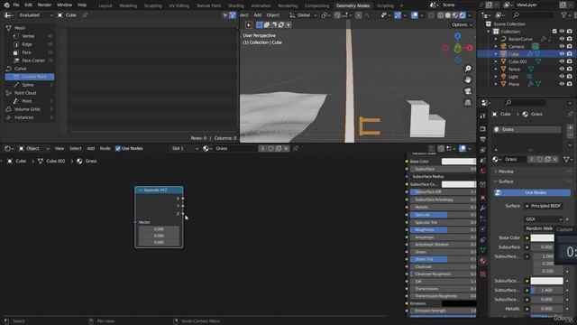Toggle the spreadsheet pin icon
Screen dimensions: 577x325
85,15
